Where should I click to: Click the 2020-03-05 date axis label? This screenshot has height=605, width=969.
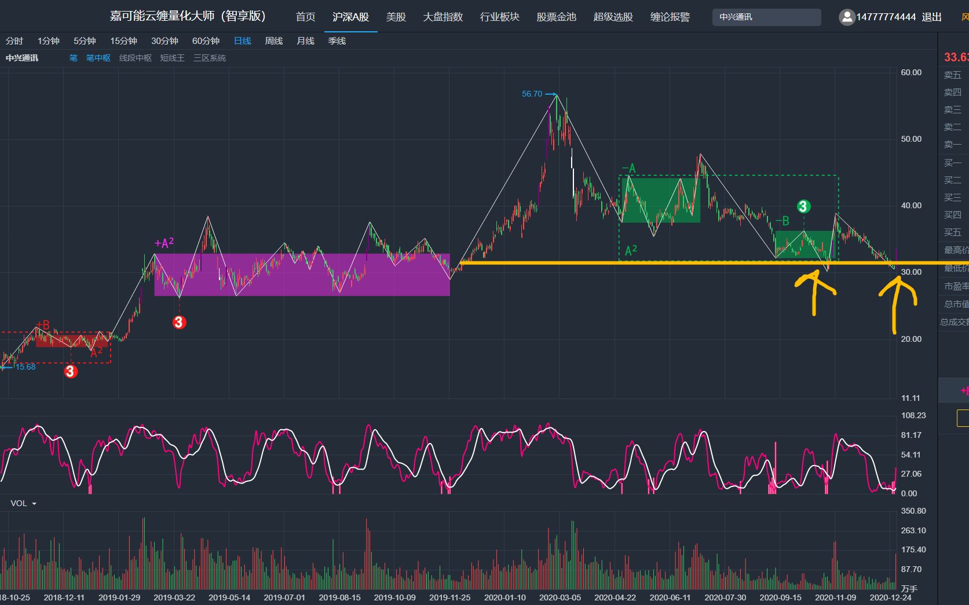pyautogui.click(x=560, y=597)
